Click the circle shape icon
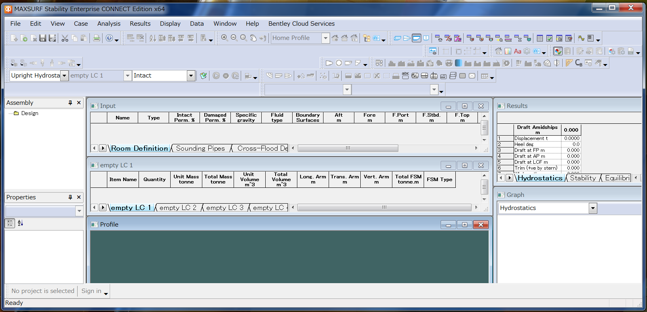Image resolution: width=647 pixels, height=312 pixels. tap(339, 63)
